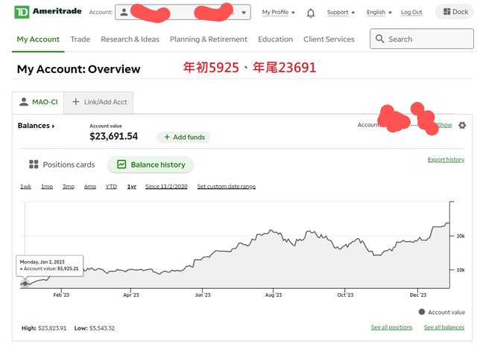Select the Link/Add Acct tab
Viewport: 477px width, 346px height.
[98, 102]
